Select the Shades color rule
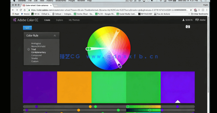Viewport: 217px width, 113px height. click(x=34, y=58)
